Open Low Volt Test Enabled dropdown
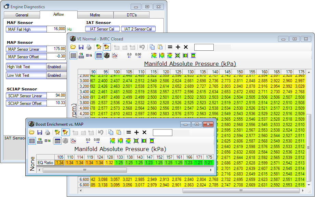Screen dimensions: 315x197 [57, 75]
